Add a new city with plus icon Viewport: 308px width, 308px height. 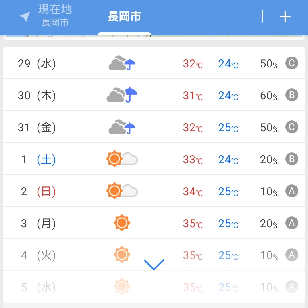click(285, 17)
